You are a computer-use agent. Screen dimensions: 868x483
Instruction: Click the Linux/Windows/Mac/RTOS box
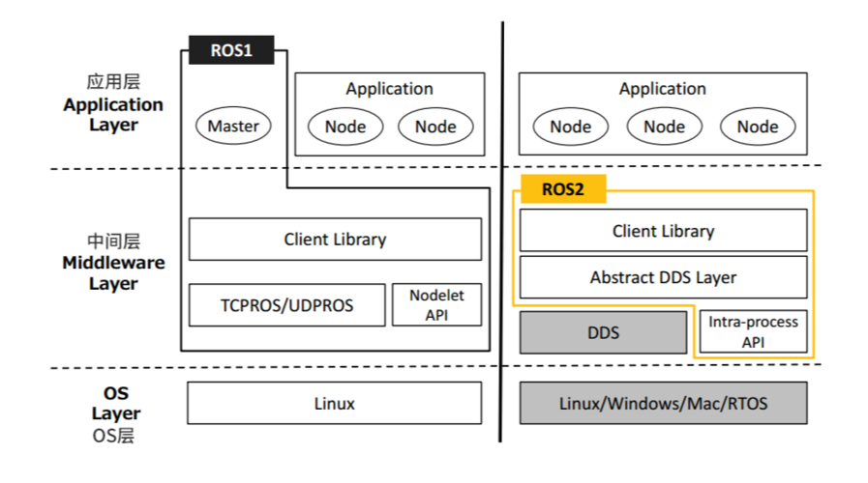tap(663, 403)
